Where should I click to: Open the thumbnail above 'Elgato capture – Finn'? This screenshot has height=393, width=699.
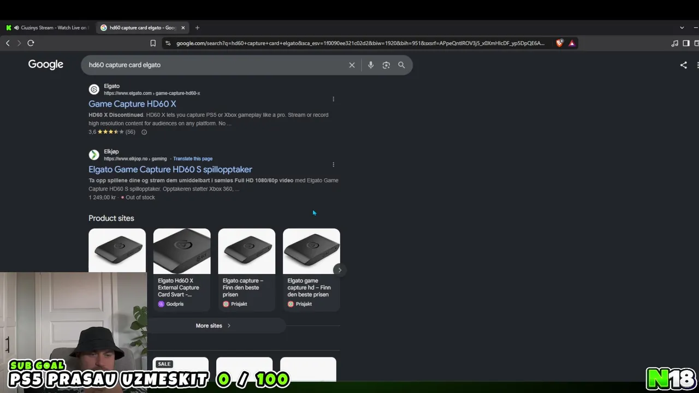[x=246, y=251]
